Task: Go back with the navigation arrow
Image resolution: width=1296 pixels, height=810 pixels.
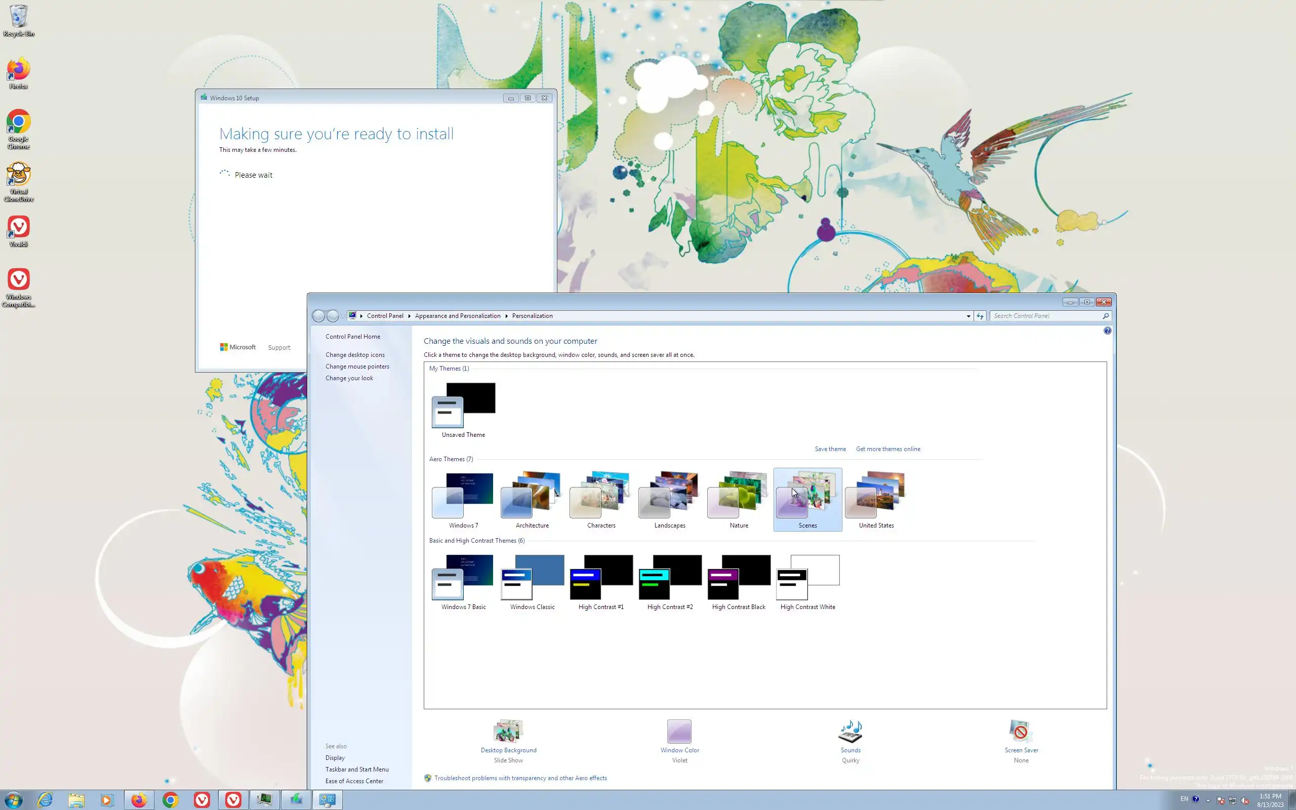Action: click(318, 316)
